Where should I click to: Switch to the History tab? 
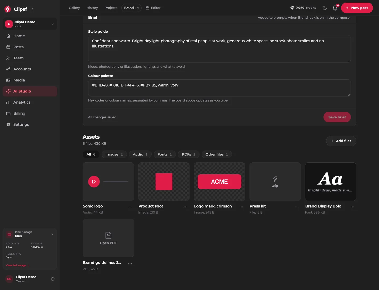click(x=92, y=8)
